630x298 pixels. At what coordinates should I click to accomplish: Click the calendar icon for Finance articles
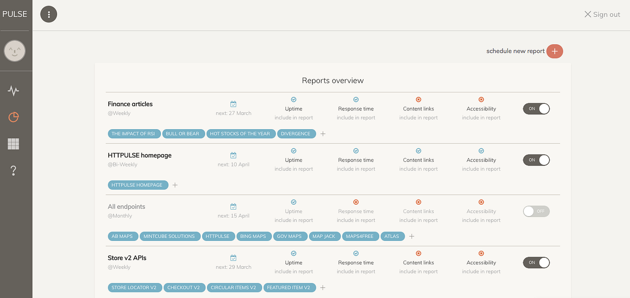[233, 104]
